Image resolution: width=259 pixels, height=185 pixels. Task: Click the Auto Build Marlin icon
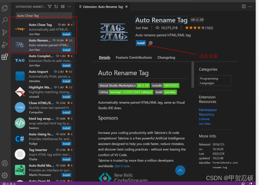coord(20,170)
